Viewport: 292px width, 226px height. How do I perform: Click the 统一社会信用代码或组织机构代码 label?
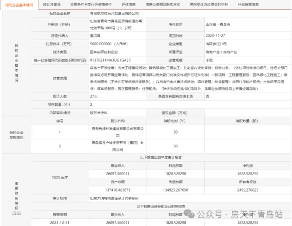point(60,60)
